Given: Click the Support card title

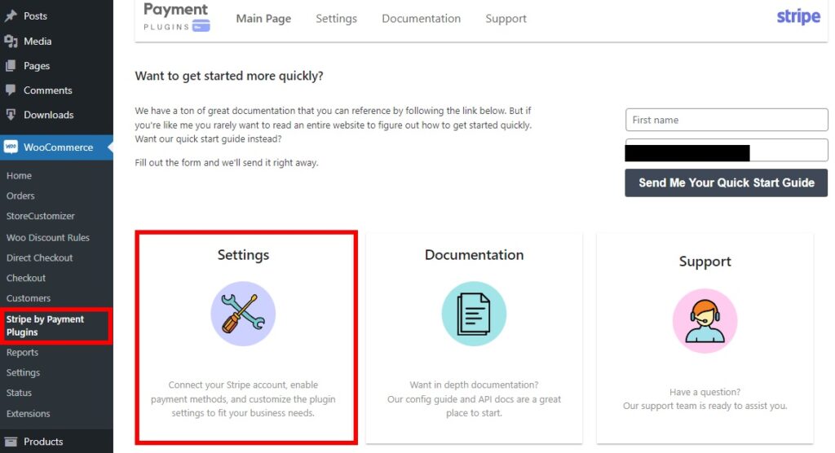Looking at the screenshot, I should click(x=705, y=262).
